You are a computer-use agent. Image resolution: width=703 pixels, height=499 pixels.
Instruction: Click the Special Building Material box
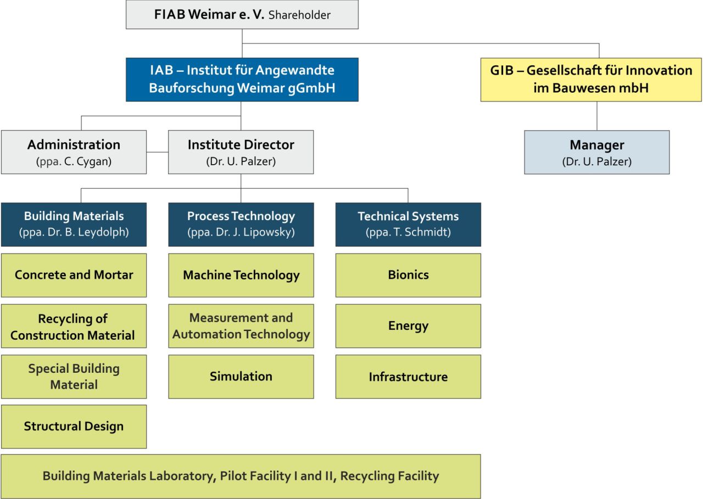coord(73,376)
